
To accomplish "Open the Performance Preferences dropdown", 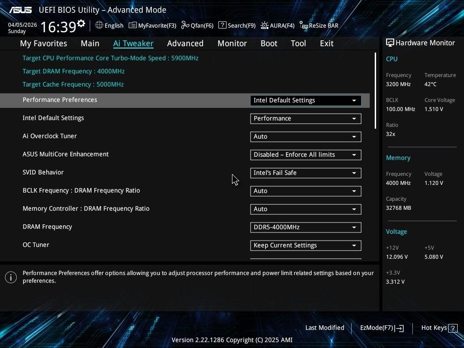I will pyautogui.click(x=305, y=101).
